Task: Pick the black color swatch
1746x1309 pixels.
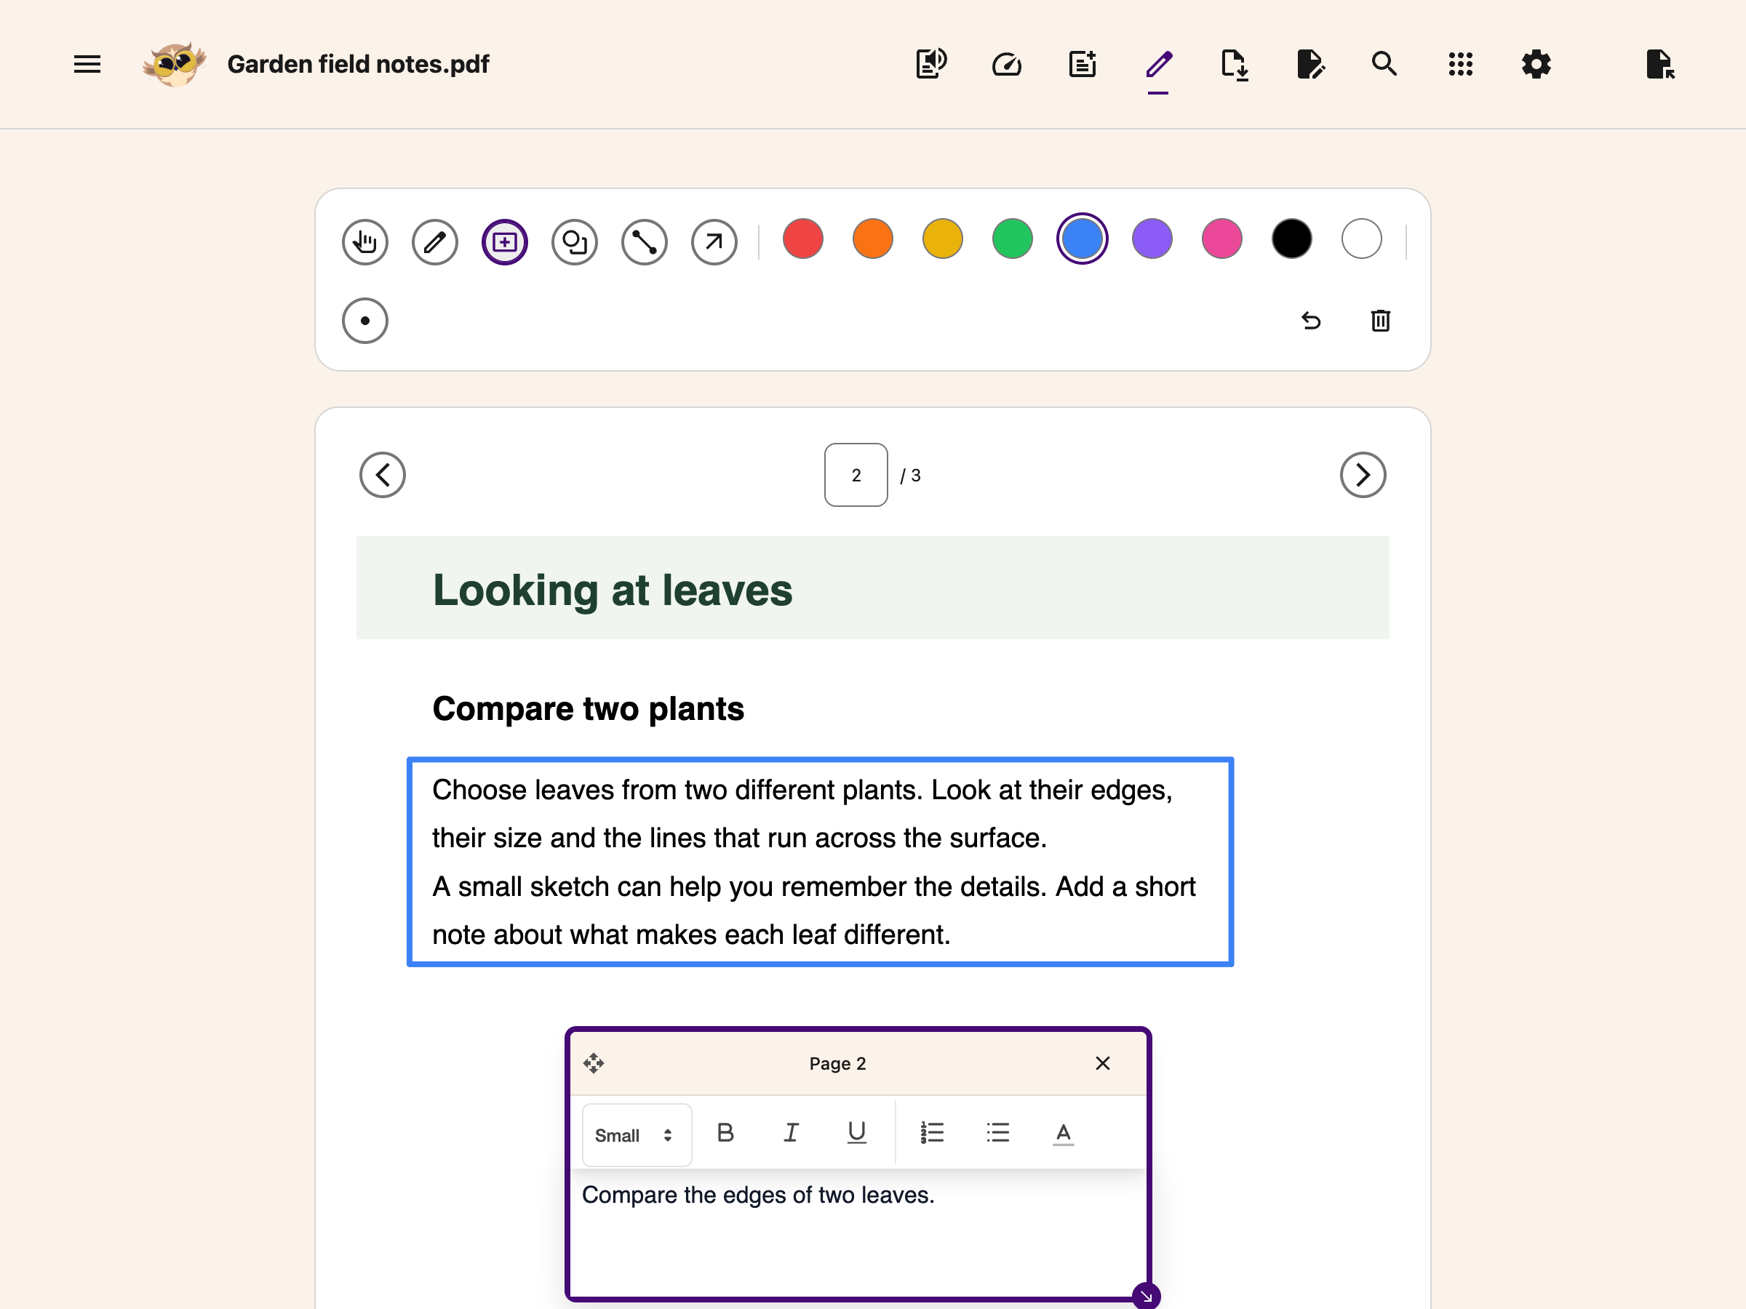Action: 1292,239
